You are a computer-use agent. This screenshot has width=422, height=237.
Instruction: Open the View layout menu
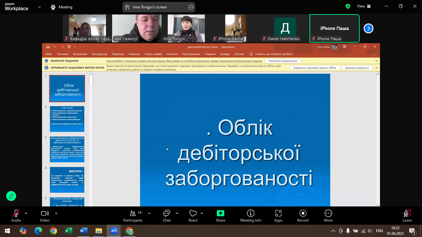364,6
